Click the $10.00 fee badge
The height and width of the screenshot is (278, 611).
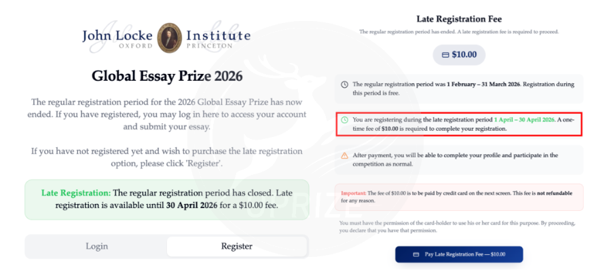[459, 55]
